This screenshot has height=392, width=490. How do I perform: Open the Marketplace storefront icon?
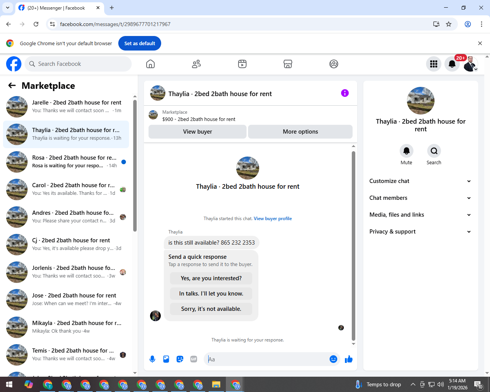288,64
